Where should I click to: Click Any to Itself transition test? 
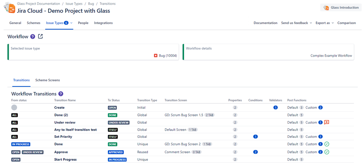pos(75,129)
